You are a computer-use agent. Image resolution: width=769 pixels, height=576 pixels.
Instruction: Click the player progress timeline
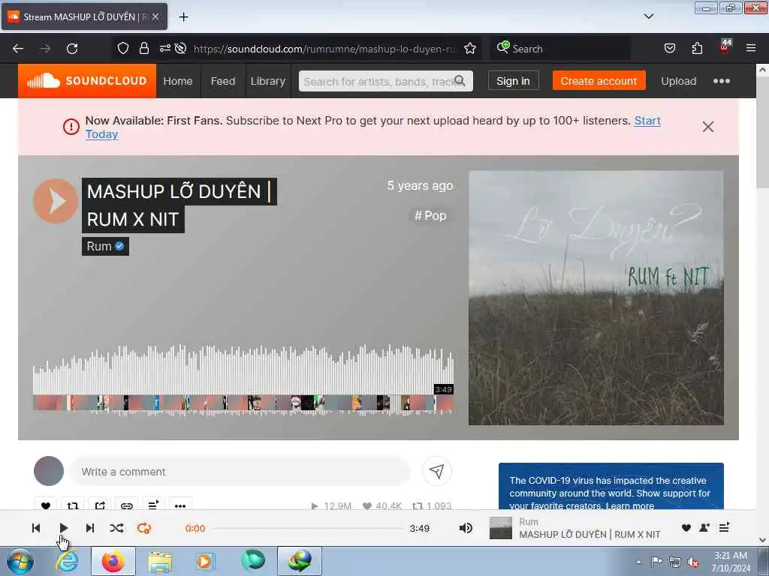click(x=308, y=529)
